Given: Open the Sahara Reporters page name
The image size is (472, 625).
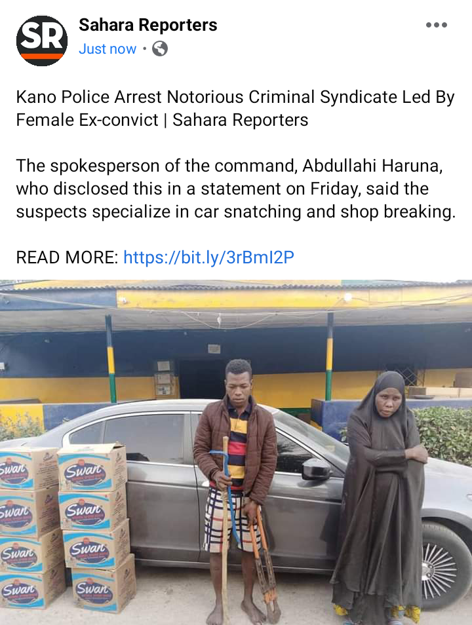Looking at the screenshot, I should [x=148, y=25].
